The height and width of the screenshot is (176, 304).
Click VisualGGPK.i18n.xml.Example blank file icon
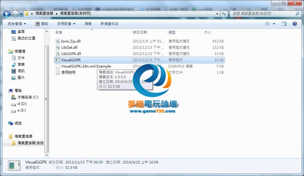(x=58, y=66)
